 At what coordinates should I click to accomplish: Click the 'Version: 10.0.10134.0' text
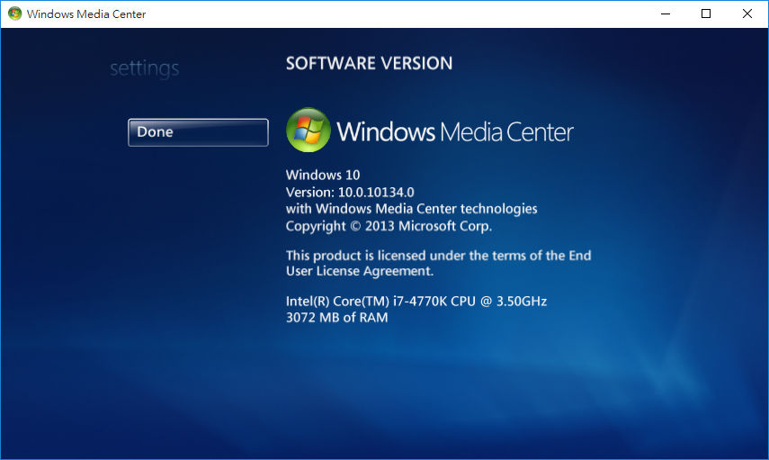coord(350,192)
